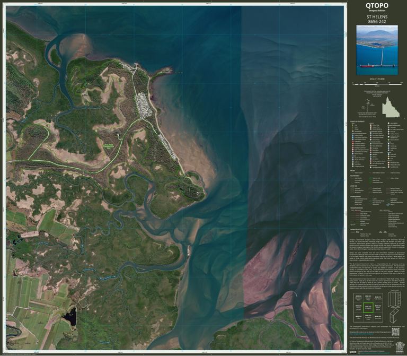Click the Museum legend symbol
Viewport: 407px width, 356px height.
pos(370,154)
